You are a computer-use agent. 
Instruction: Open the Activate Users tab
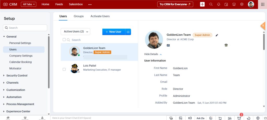[x=100, y=16]
